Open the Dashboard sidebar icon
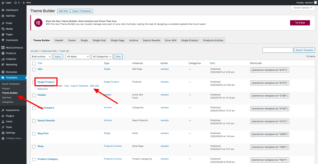Viewport: 318px width, 164px height. (x=3, y=10)
